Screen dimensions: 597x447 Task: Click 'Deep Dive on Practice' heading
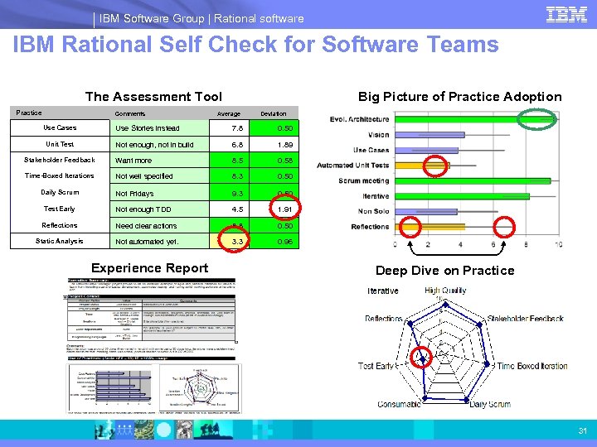pyautogui.click(x=445, y=271)
